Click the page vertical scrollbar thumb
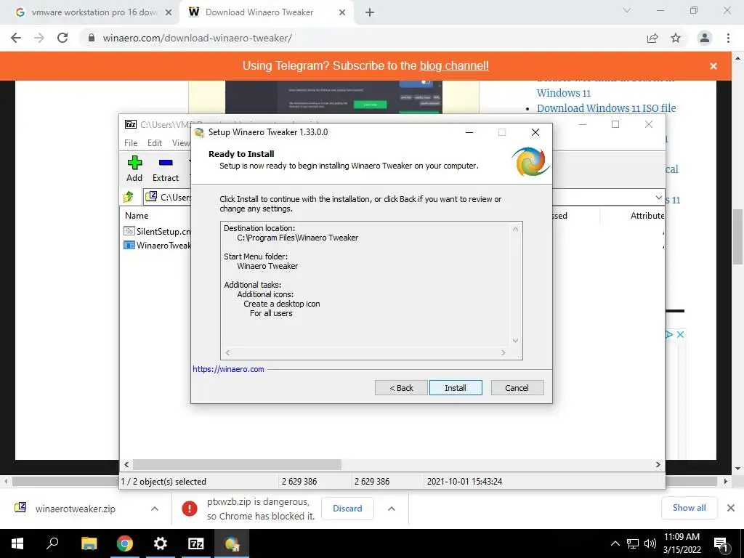Viewport: 744px width, 558px height. [x=738, y=236]
